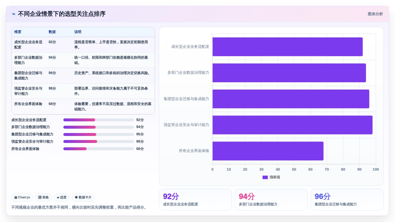Click chart bar for 强监管企业安全与审计能力

point(292,125)
